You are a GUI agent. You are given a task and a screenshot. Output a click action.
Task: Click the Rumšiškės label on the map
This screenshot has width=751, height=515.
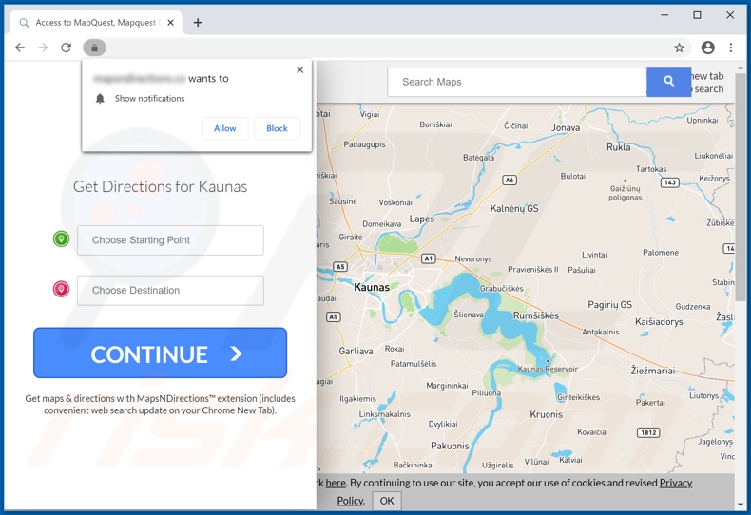[536, 315]
